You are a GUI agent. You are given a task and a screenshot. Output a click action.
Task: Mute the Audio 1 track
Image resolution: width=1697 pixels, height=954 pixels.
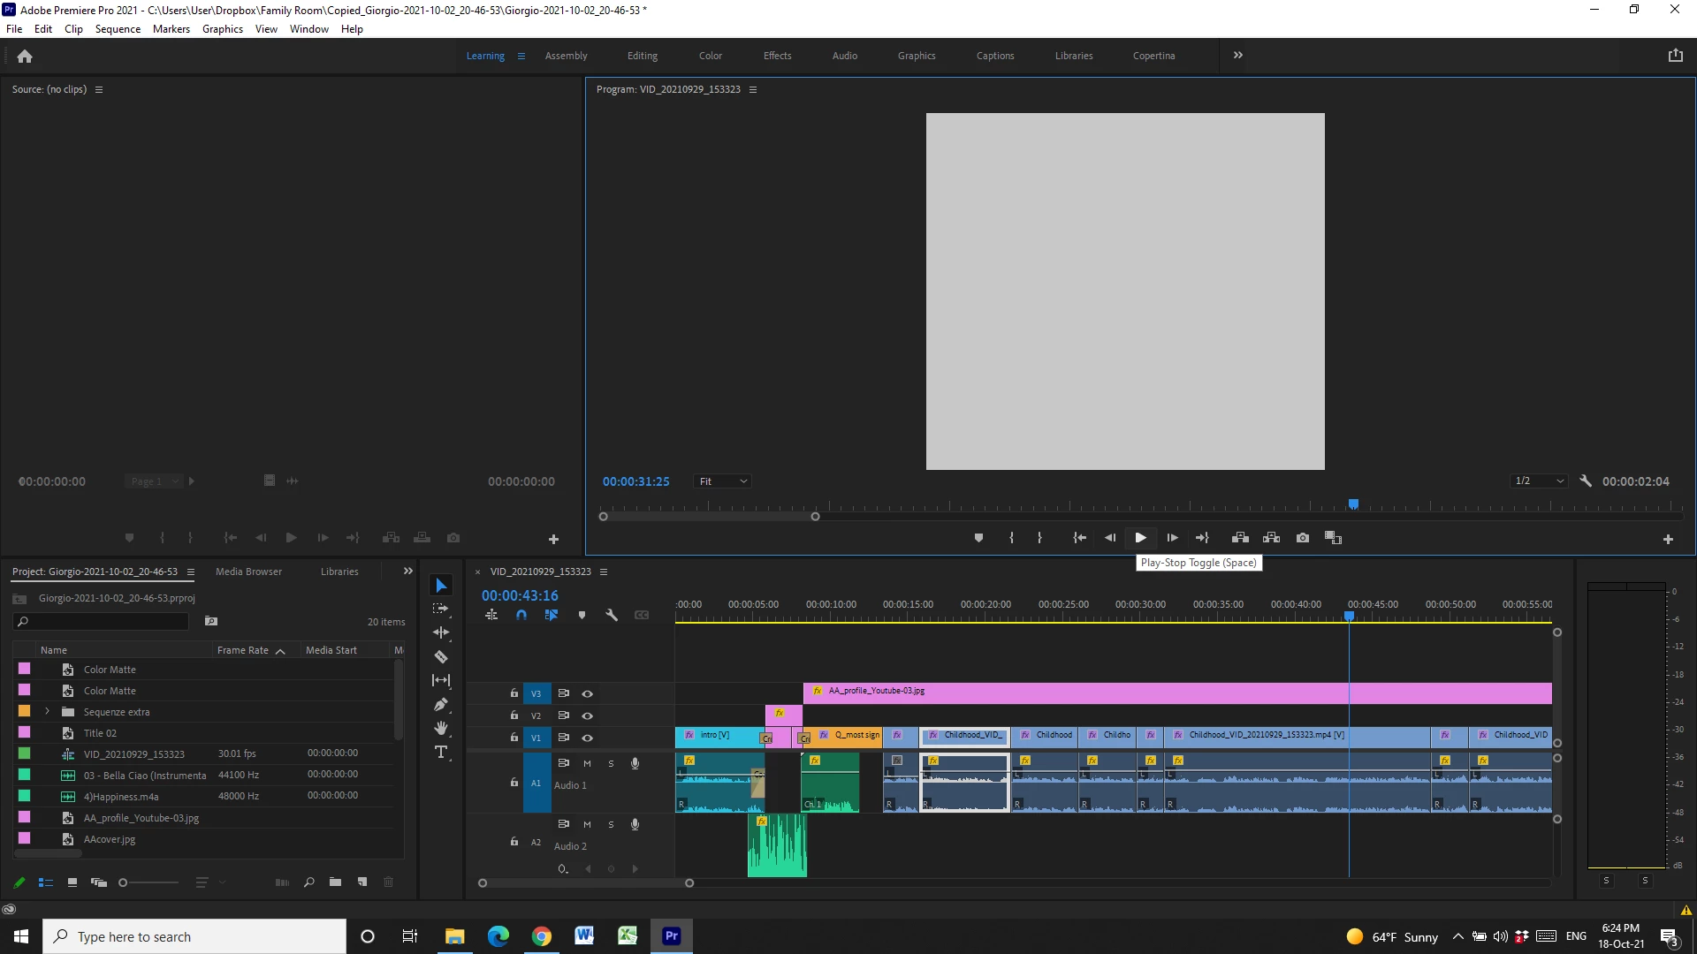coord(587,763)
